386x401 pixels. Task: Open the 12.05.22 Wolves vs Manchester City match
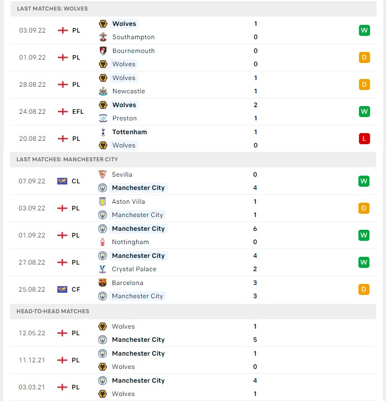pyautogui.click(x=193, y=333)
